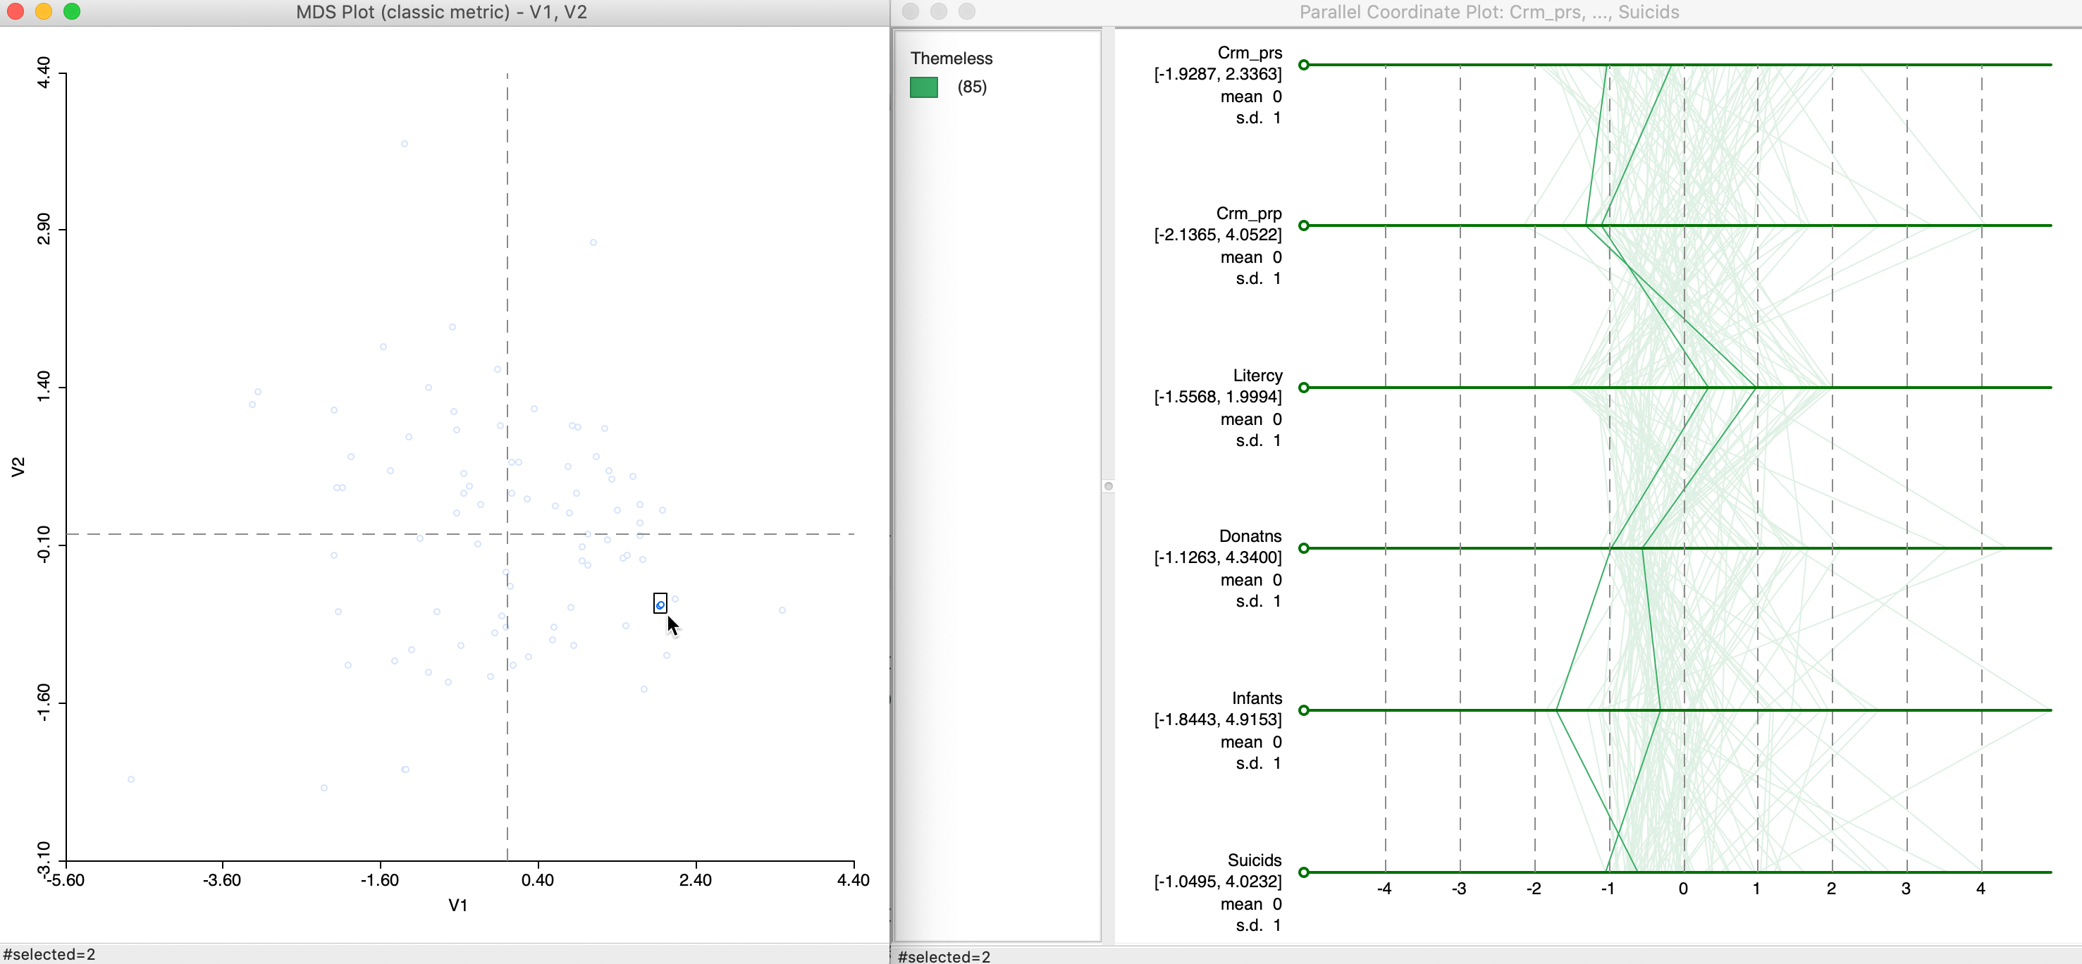The width and height of the screenshot is (2082, 964).
Task: Click the (85) legend count label
Action: tap(971, 87)
